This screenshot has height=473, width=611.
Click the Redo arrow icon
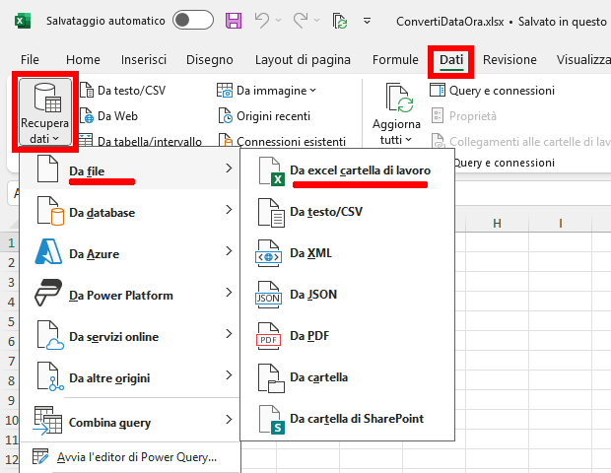point(304,20)
